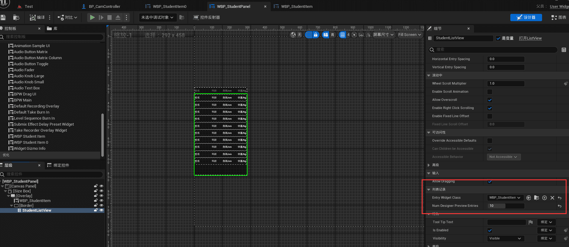Toggle Allow Dragging checkbox

click(490, 181)
